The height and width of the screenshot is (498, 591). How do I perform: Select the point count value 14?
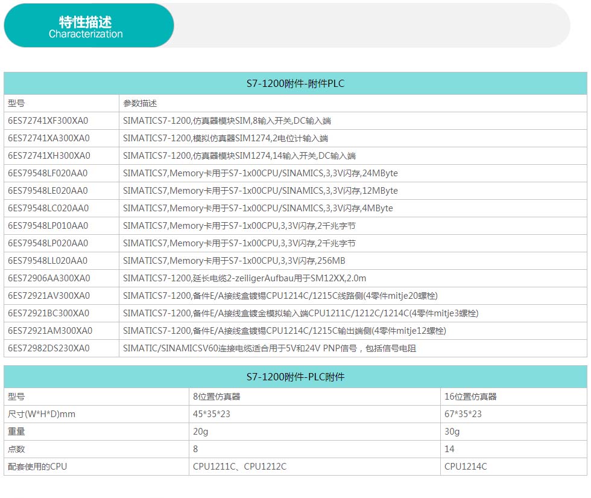[x=449, y=449]
